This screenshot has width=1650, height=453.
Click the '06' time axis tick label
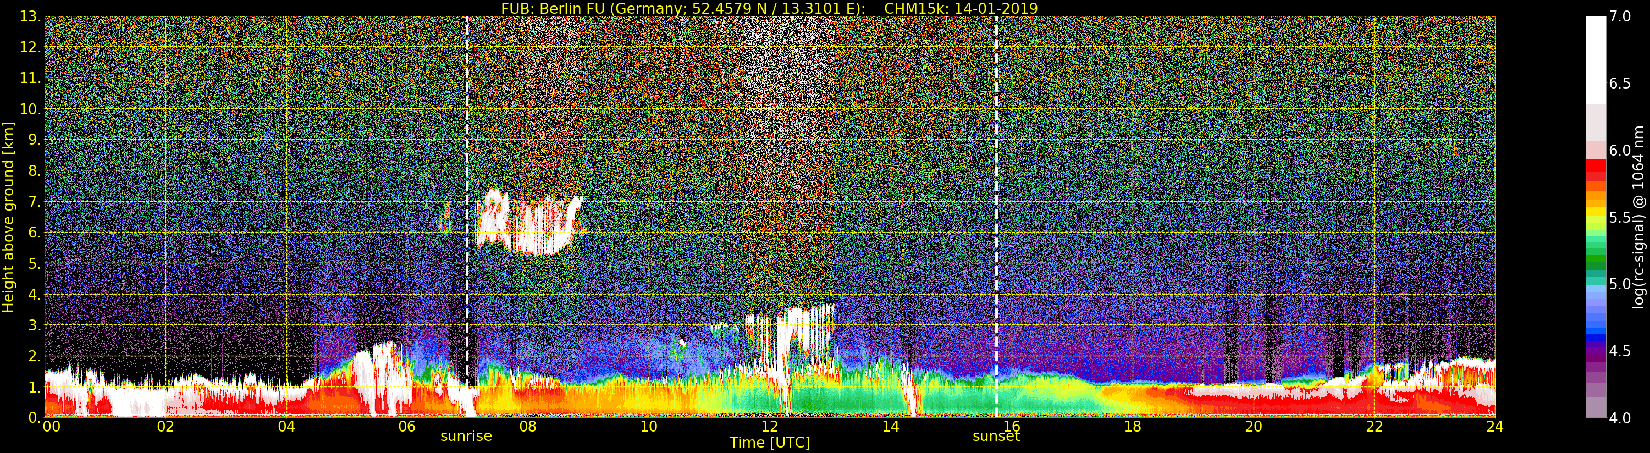point(407,427)
